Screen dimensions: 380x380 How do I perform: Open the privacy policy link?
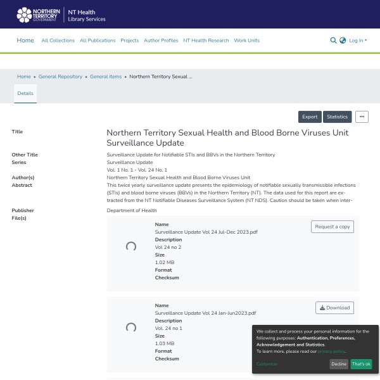click(x=332, y=351)
